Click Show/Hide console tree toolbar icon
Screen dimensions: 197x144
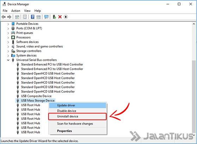(x=17, y=17)
